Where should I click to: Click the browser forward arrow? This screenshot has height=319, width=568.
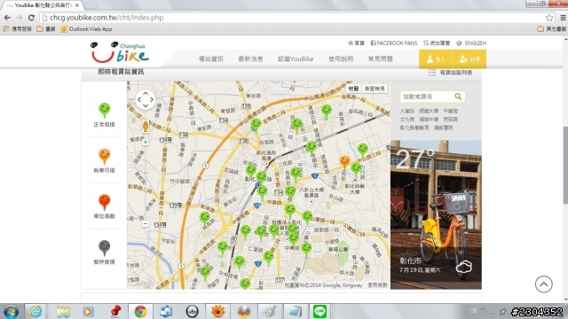pos(20,18)
